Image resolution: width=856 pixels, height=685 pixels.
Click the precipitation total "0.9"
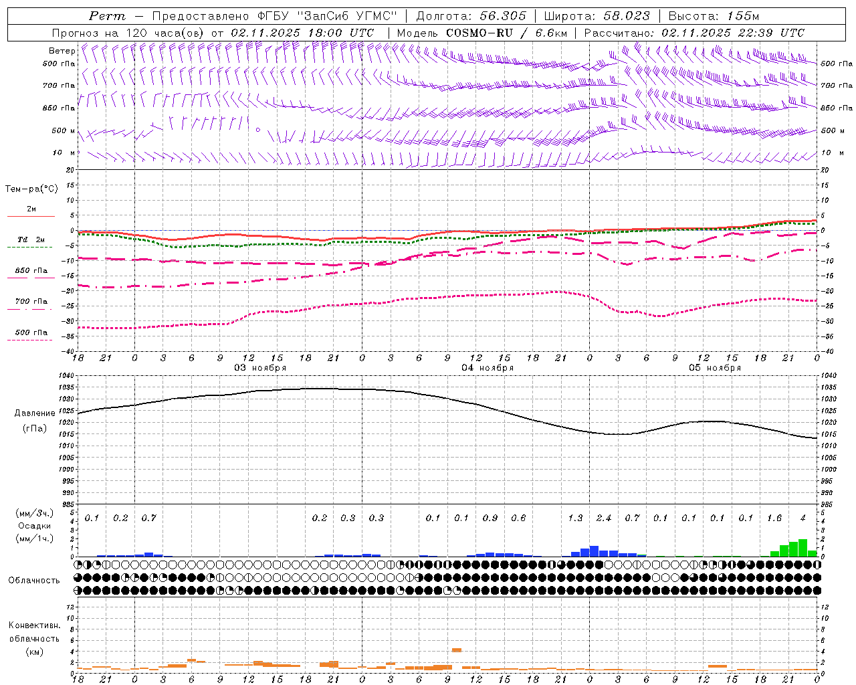(490, 518)
